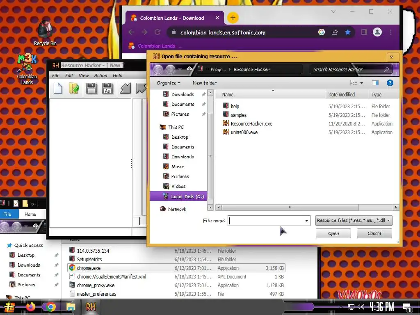
Task: Click the Open button in dialog
Action: click(333, 233)
